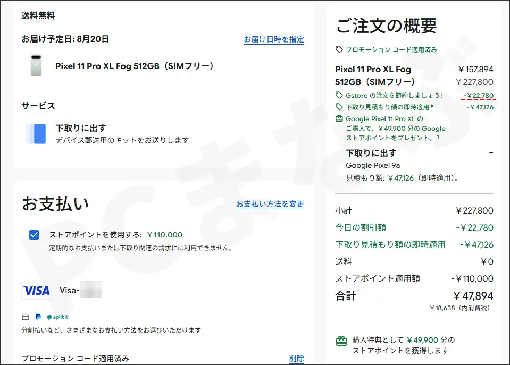The height and width of the screenshot is (365, 510).
Task: Click the VISA card logo
Action: click(x=36, y=290)
